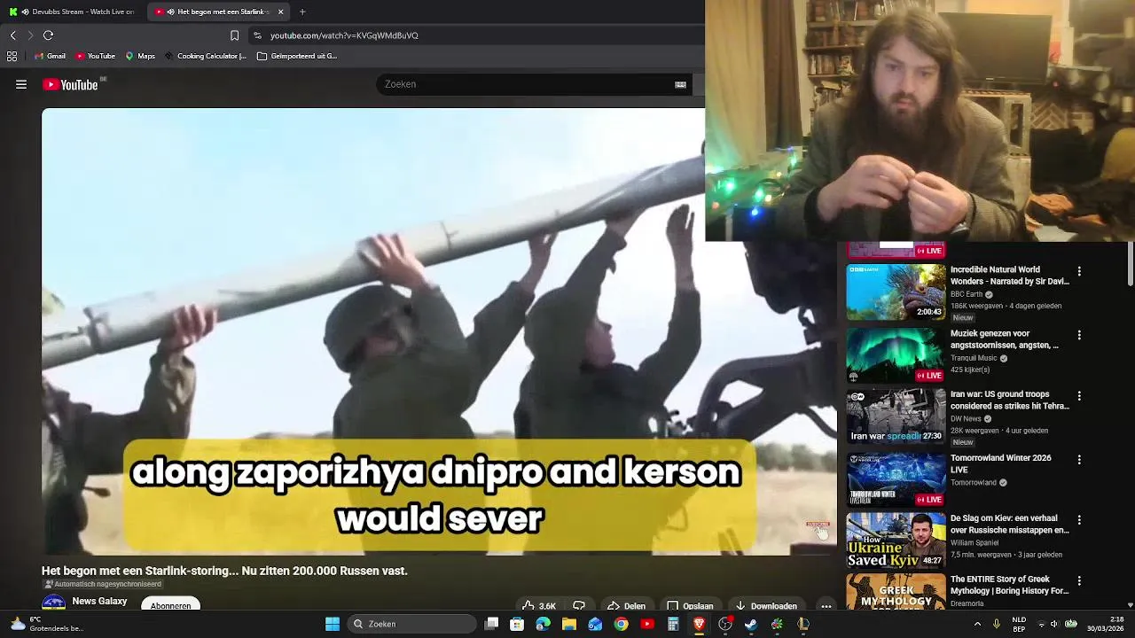1135x638 pixels.
Task: Open the Cooking Calculator bookmark
Action: pyautogui.click(x=206, y=56)
